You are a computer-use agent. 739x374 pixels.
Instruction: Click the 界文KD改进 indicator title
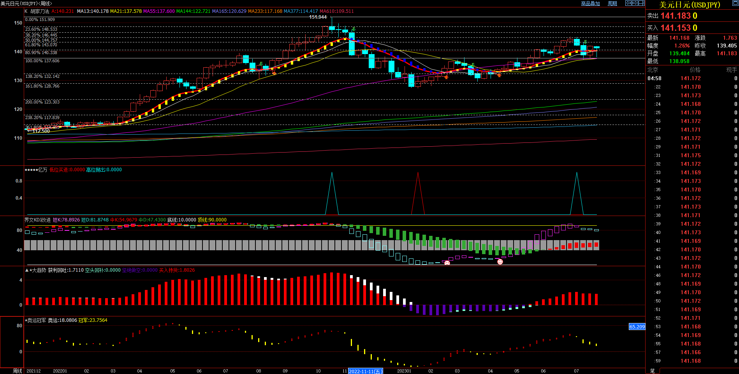tap(37, 220)
